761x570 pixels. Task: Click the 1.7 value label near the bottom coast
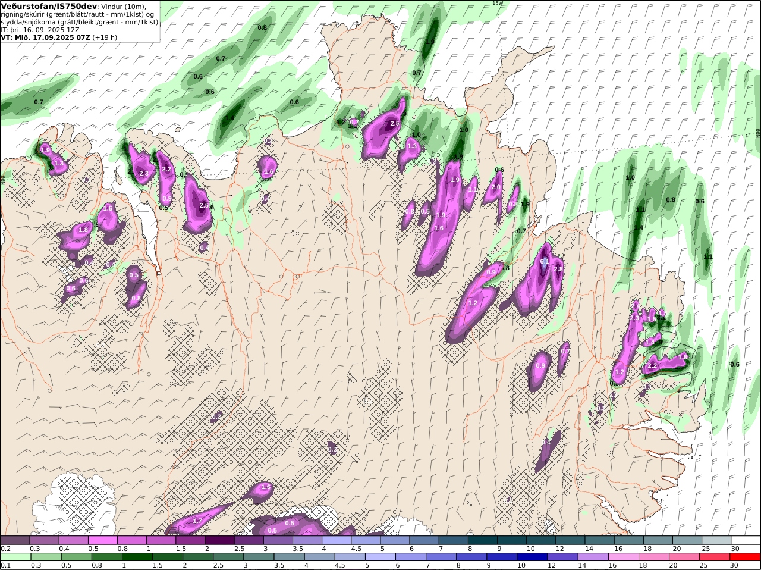(x=197, y=521)
